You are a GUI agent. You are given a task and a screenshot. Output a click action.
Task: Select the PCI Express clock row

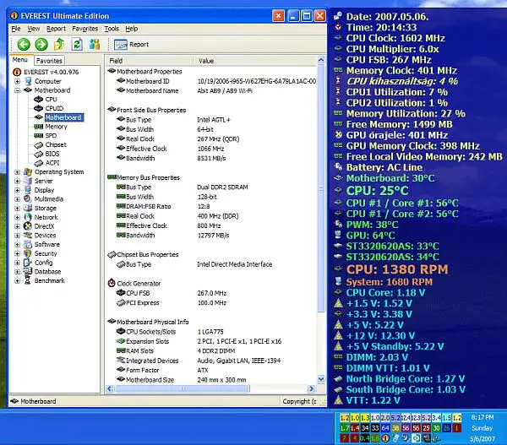click(x=211, y=303)
